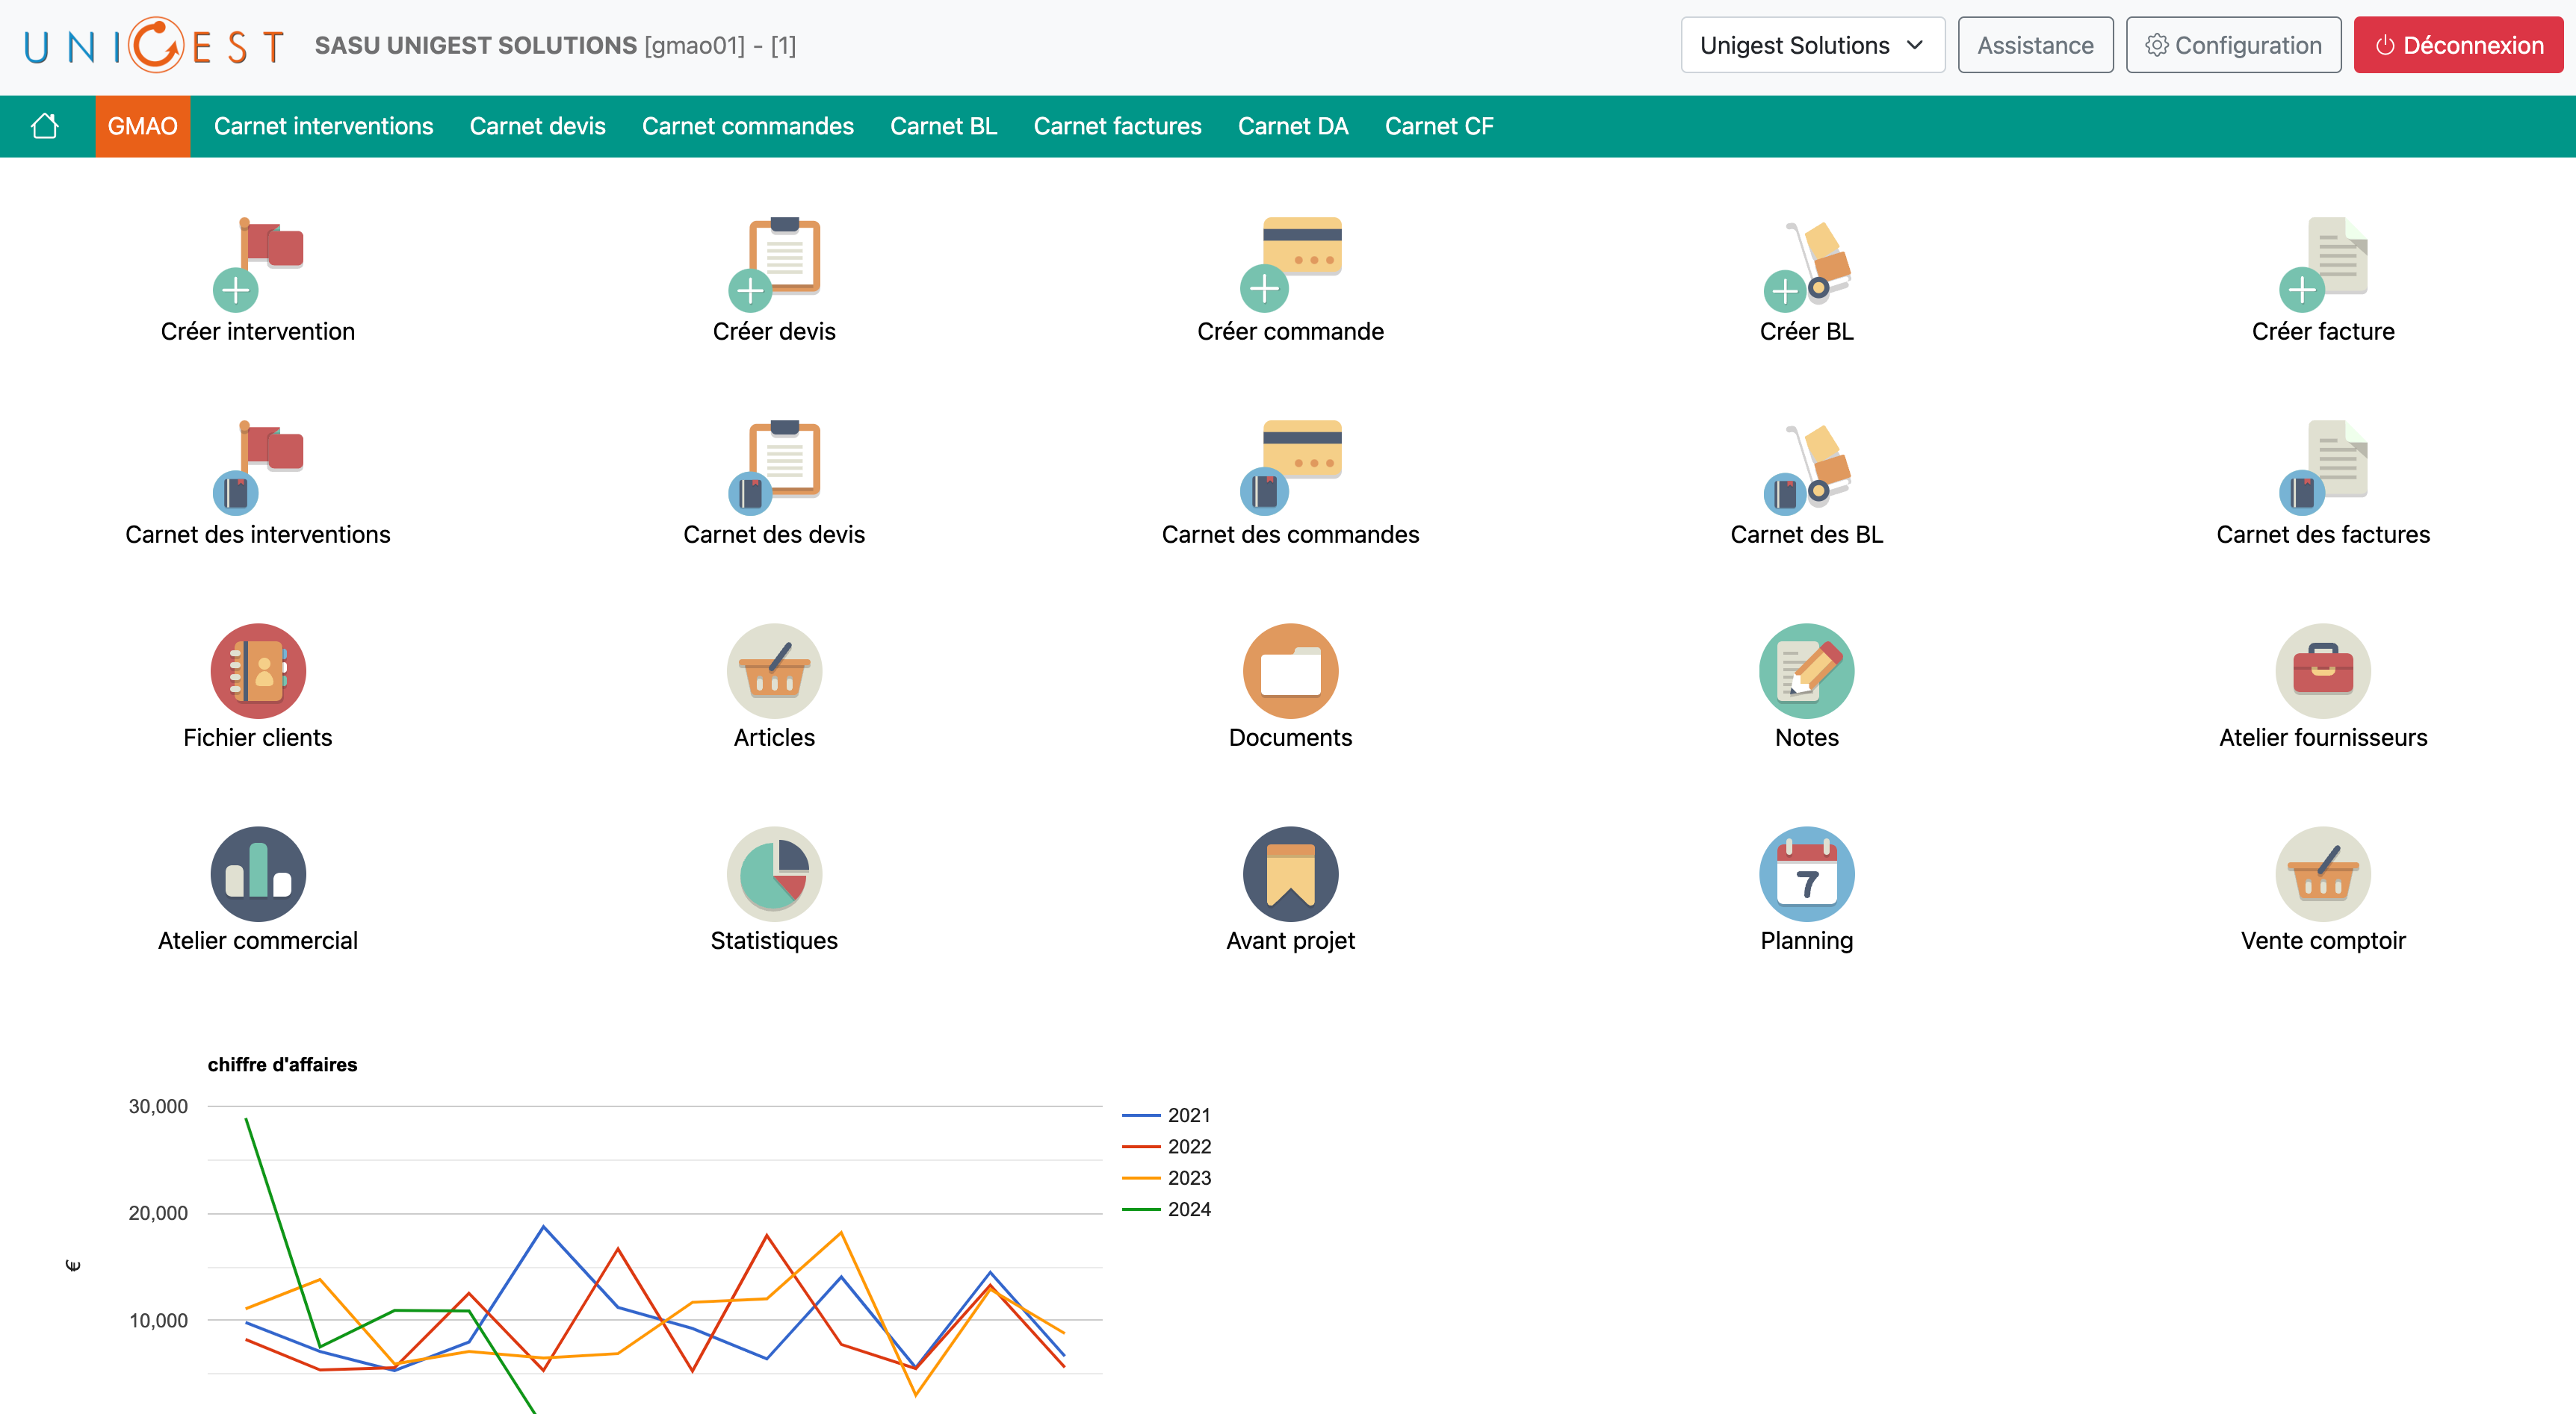The height and width of the screenshot is (1414, 2576).
Task: Click the Articles basket icon
Action: click(x=774, y=670)
